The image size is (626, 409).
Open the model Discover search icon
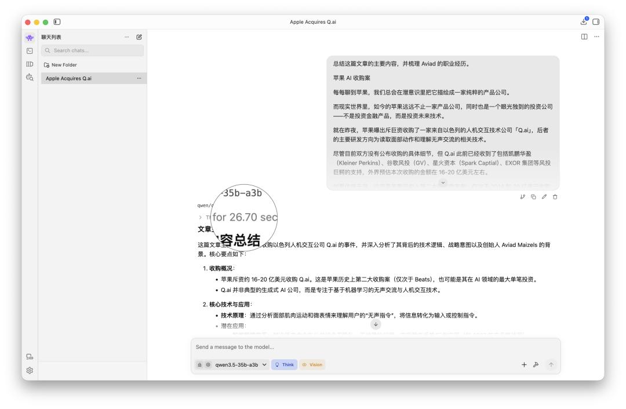[x=30, y=78]
